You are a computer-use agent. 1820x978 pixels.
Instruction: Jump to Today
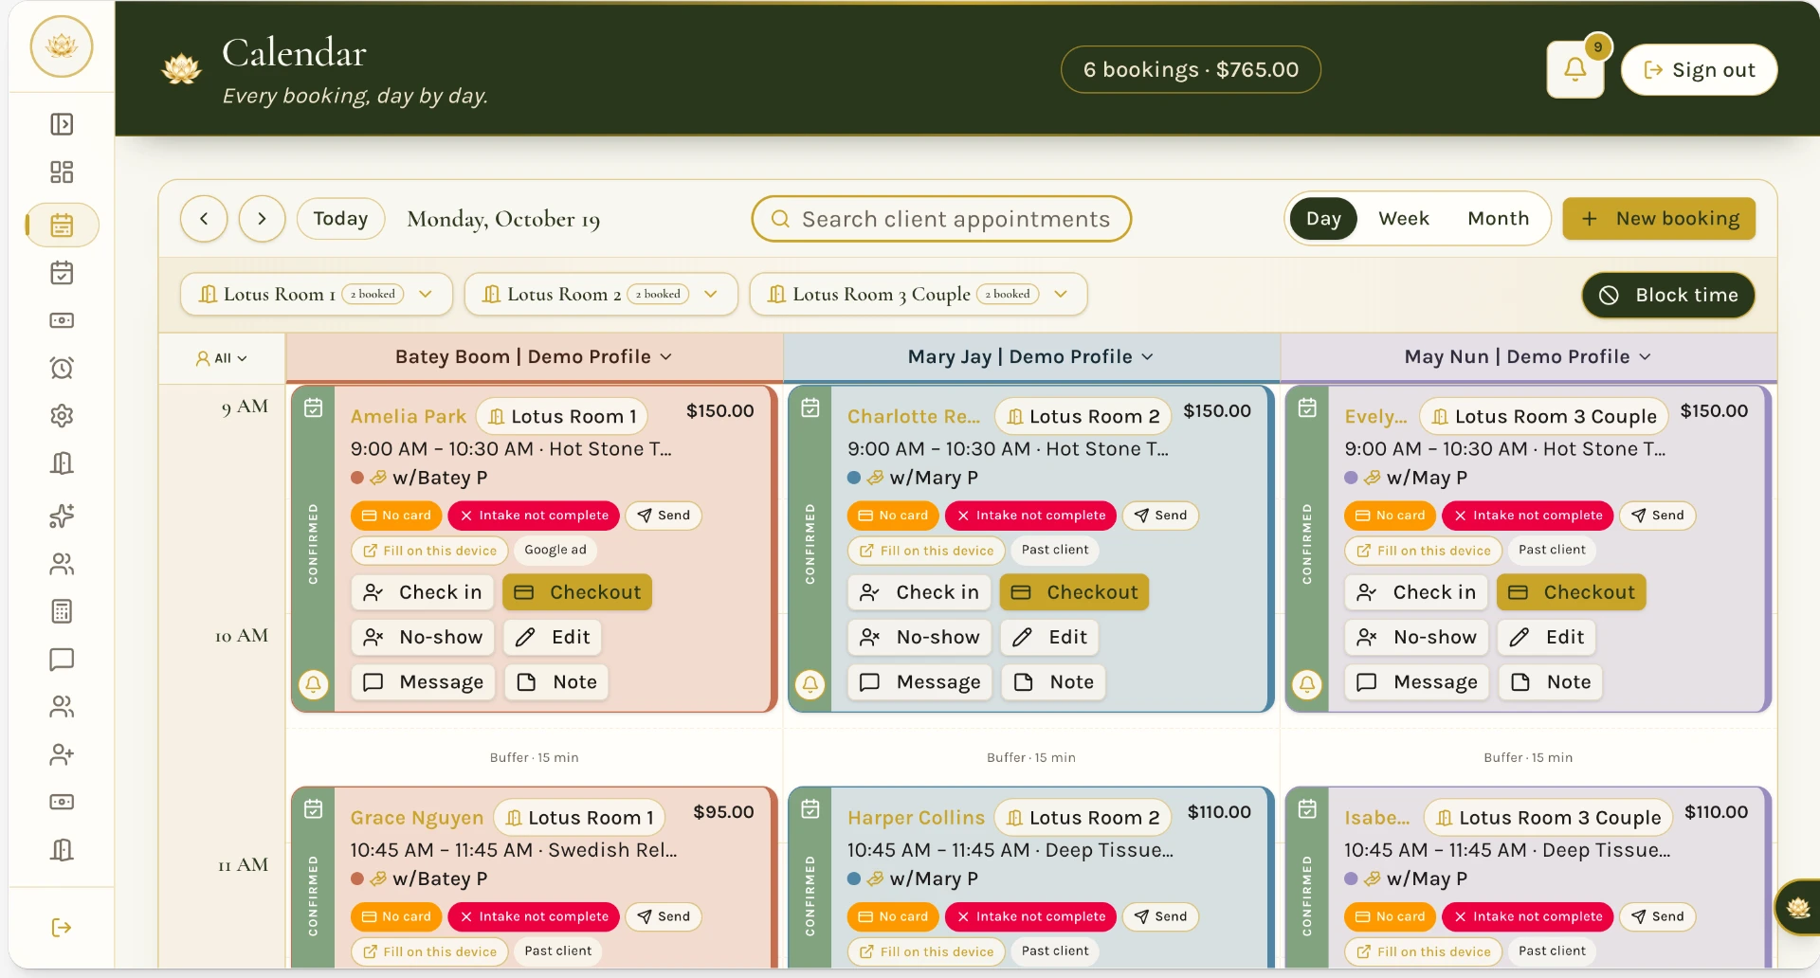[340, 219]
